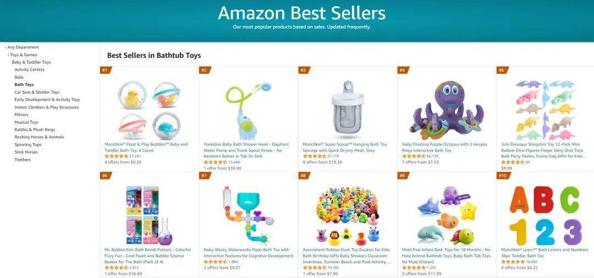This screenshot has width=594, height=278.
Task: Open the ABC 123 bath letters image
Action: click(x=546, y=215)
